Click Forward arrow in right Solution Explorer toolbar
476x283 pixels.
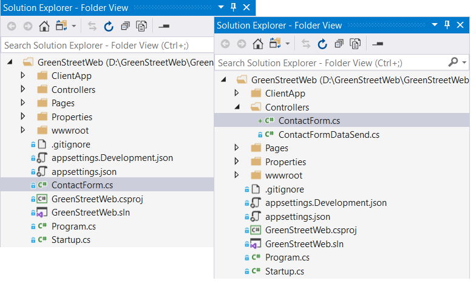(x=242, y=44)
